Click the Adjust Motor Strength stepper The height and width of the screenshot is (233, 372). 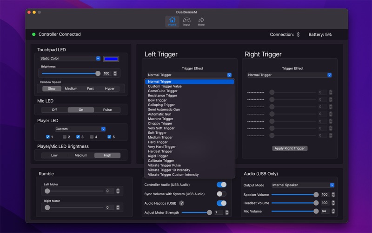[x=227, y=212]
